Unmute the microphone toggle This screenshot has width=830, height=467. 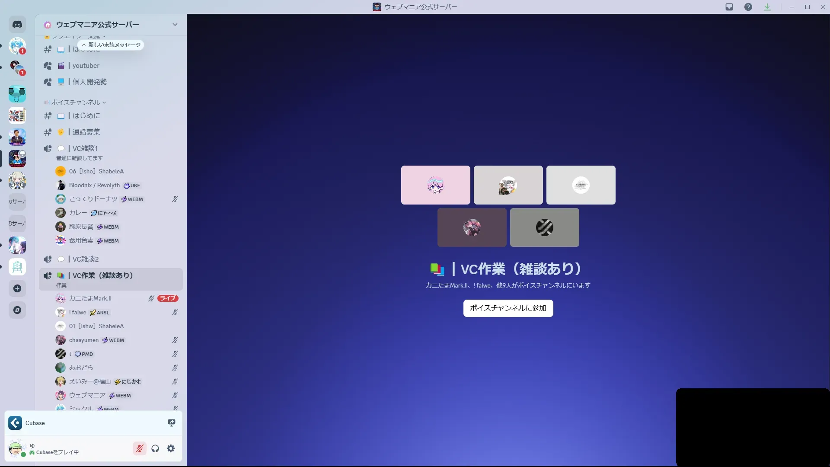point(139,448)
